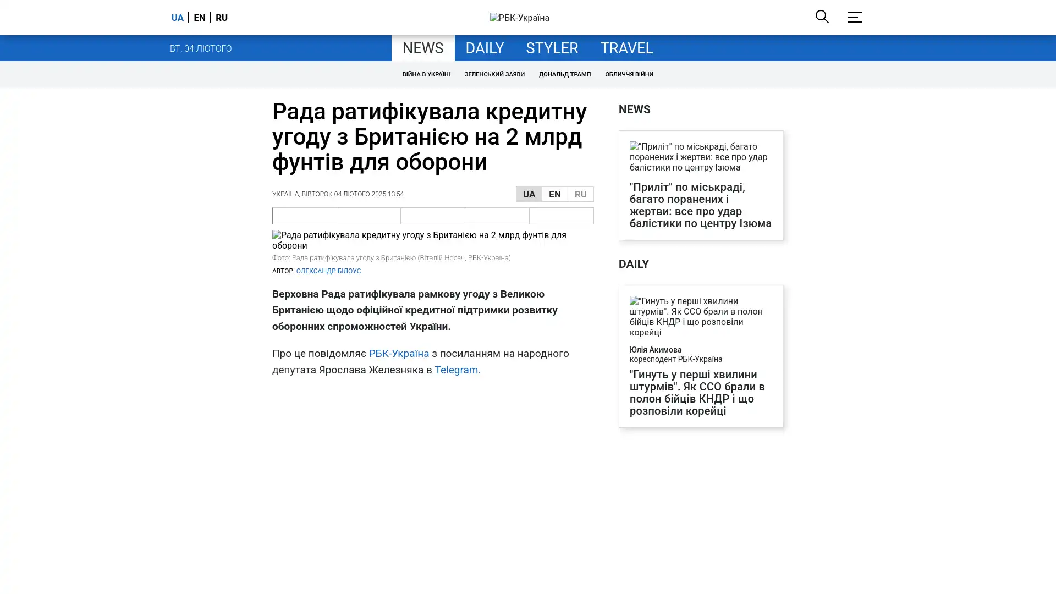The height and width of the screenshot is (594, 1056).
Task: Select UA site language in header
Action: [x=177, y=18]
